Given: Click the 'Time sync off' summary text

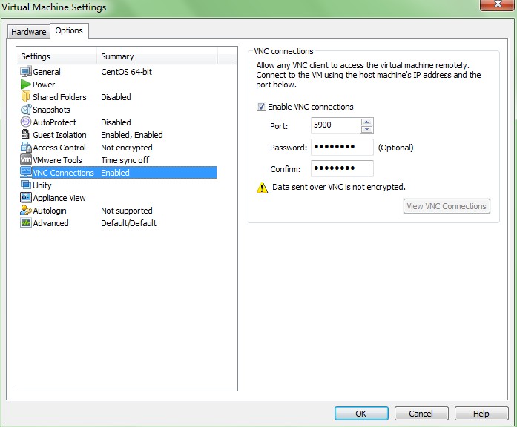Looking at the screenshot, I should (125, 160).
